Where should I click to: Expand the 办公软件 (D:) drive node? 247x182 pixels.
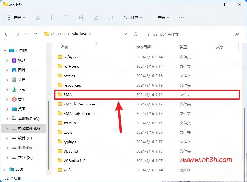(7, 129)
